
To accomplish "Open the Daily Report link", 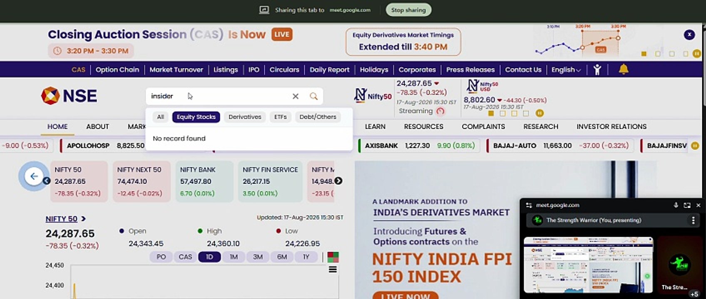I will pyautogui.click(x=329, y=70).
